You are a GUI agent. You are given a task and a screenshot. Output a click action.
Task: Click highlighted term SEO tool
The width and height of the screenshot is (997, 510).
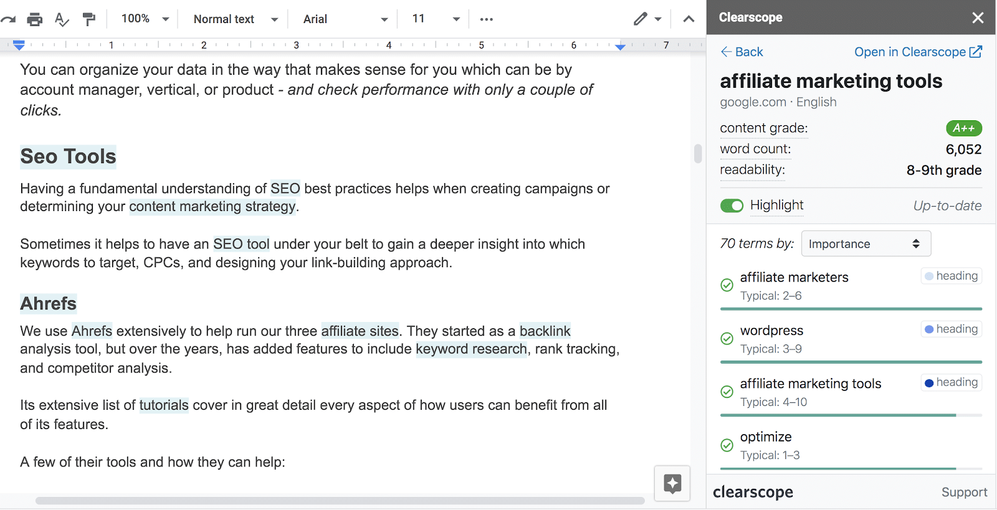click(x=241, y=244)
